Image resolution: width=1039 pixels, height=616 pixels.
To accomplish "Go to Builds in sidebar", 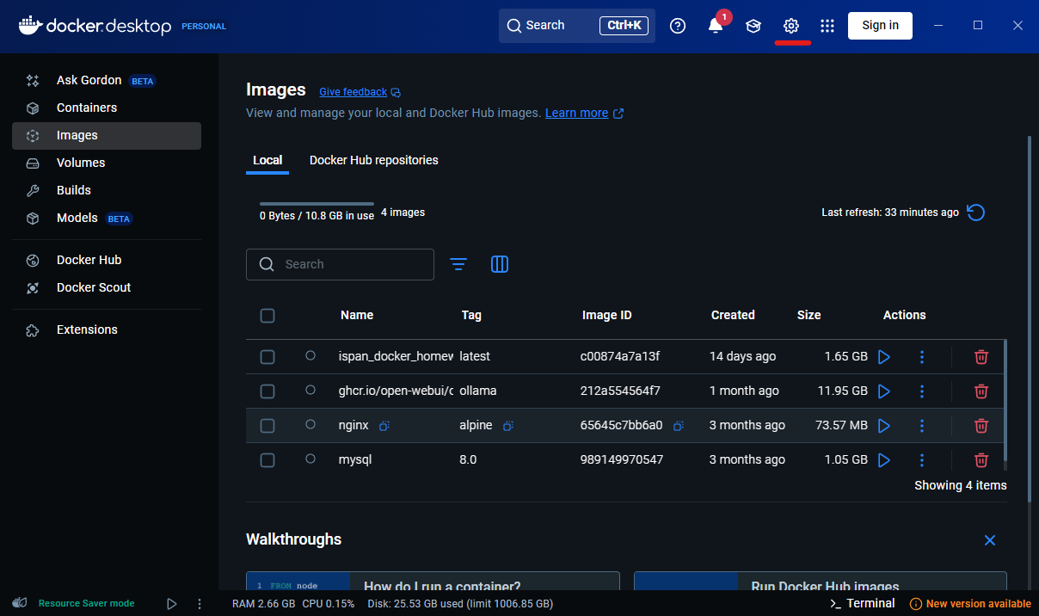I will click(107, 190).
